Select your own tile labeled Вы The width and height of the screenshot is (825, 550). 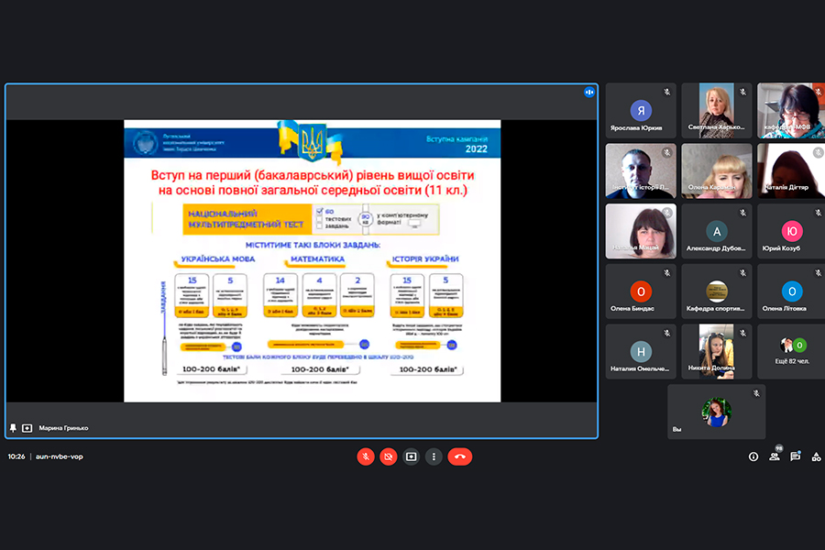(717, 412)
